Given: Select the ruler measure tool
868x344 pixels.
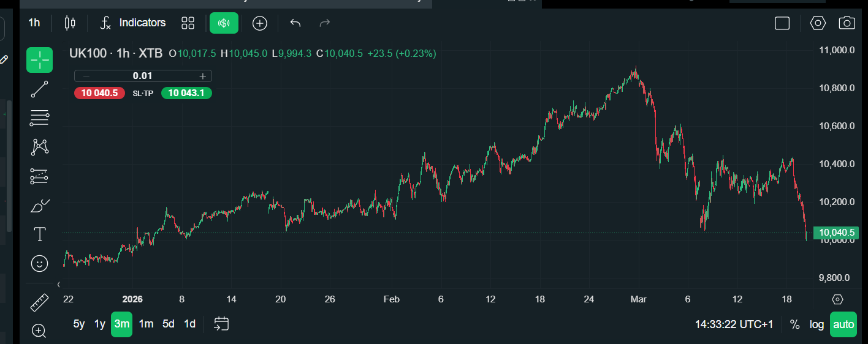Looking at the screenshot, I should tap(39, 302).
